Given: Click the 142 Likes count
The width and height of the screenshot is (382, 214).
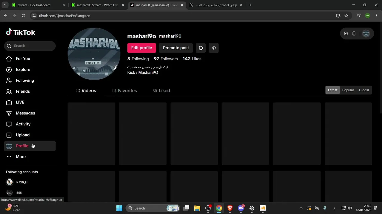Looking at the screenshot, I should pyautogui.click(x=192, y=59).
